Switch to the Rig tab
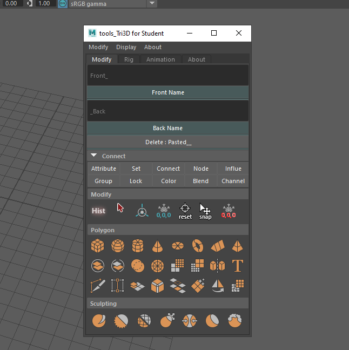Screen dimensions: 349x350 (129, 59)
